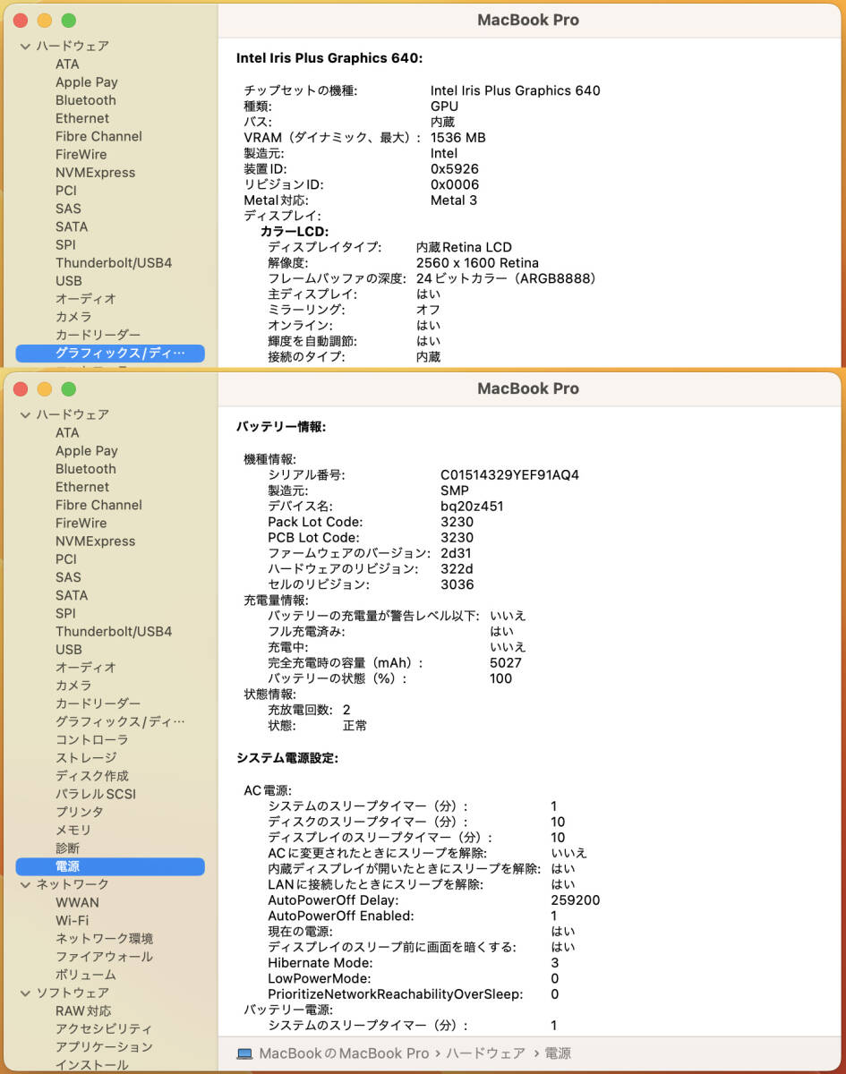This screenshot has width=846, height=1074.
Task: Open Thunderbolt/USB4 in top window sidebar
Action: 114,263
